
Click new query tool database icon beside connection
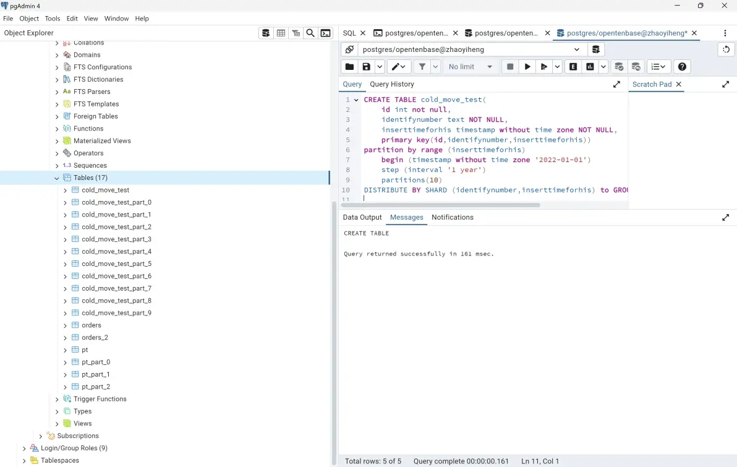click(595, 49)
